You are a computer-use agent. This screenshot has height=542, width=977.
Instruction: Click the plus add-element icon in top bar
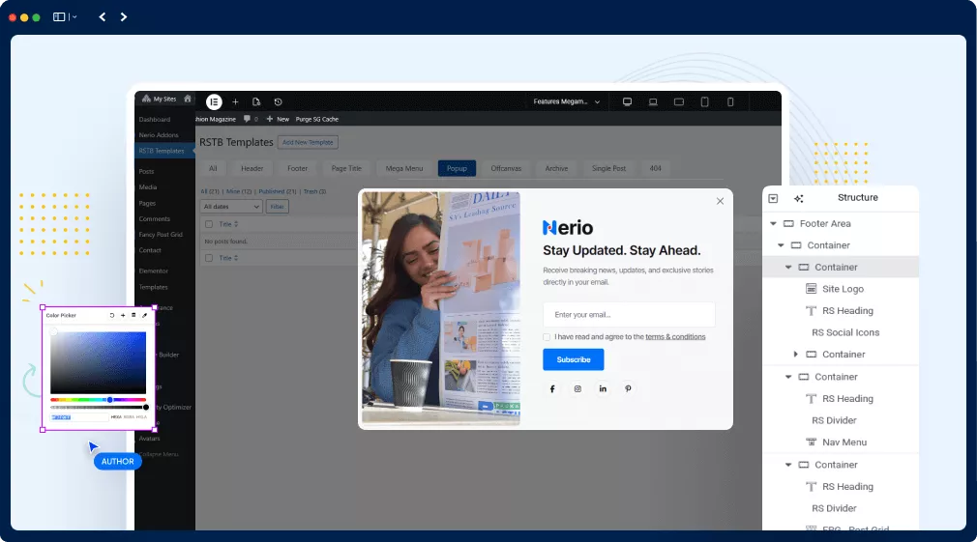point(235,102)
